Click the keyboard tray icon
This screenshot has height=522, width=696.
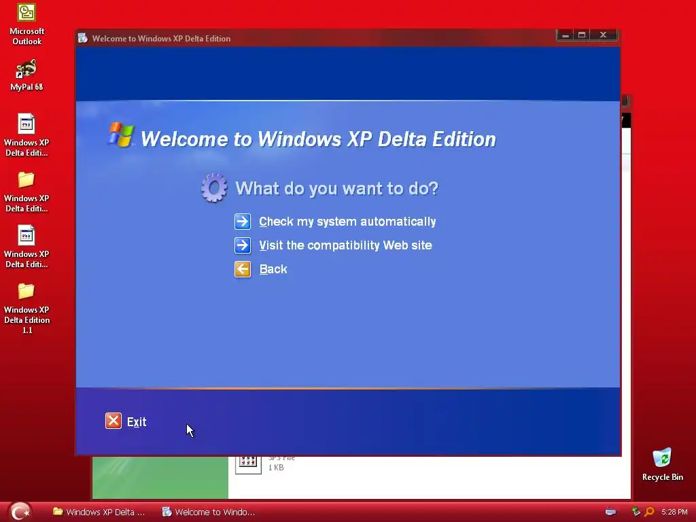coord(611,512)
